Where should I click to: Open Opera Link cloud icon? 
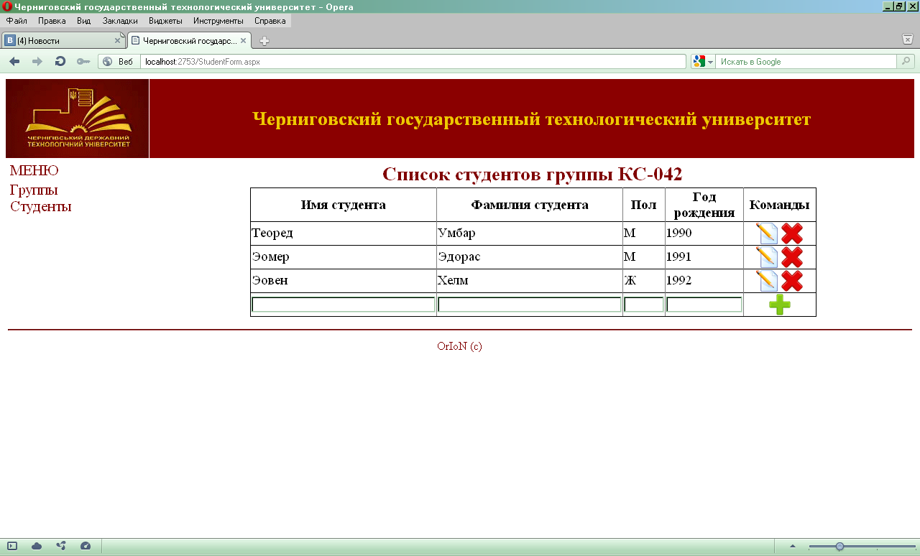(37, 546)
